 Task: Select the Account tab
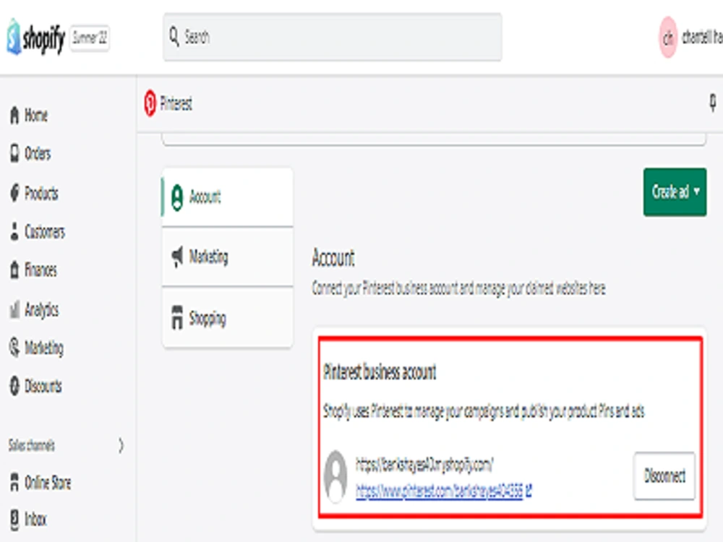(227, 197)
